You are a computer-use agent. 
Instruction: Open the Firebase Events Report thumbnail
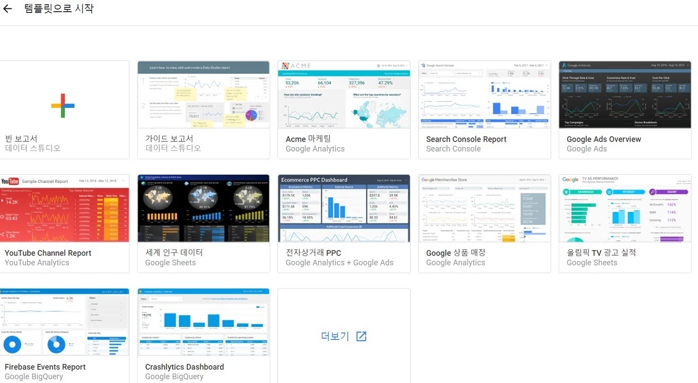tap(64, 322)
